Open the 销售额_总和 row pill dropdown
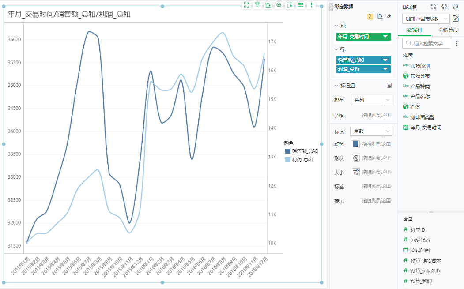The width and height of the screenshot is (464, 289). [385, 60]
